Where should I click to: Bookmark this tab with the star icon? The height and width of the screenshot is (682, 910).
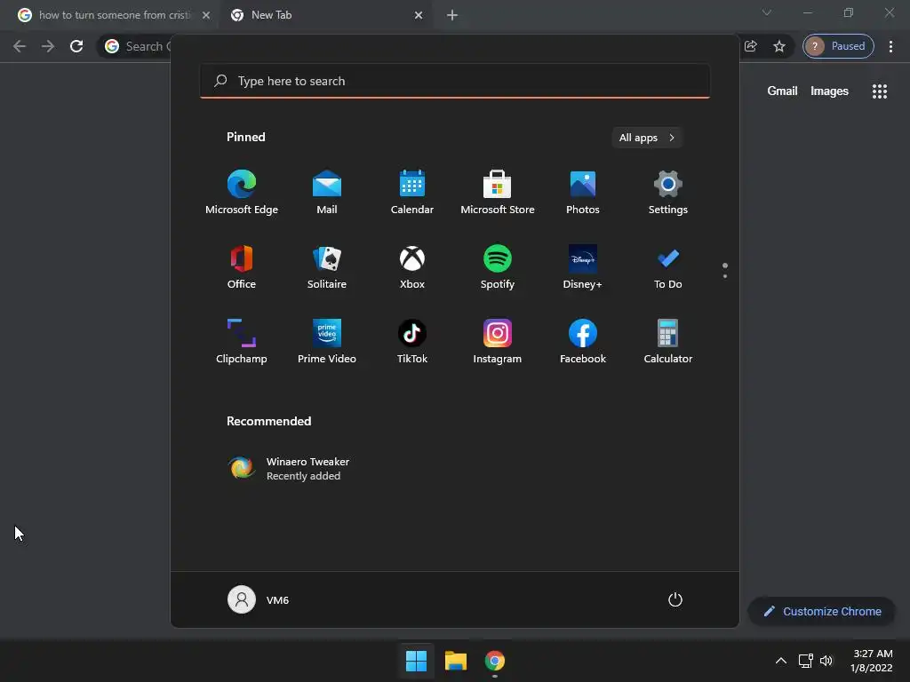click(x=778, y=46)
